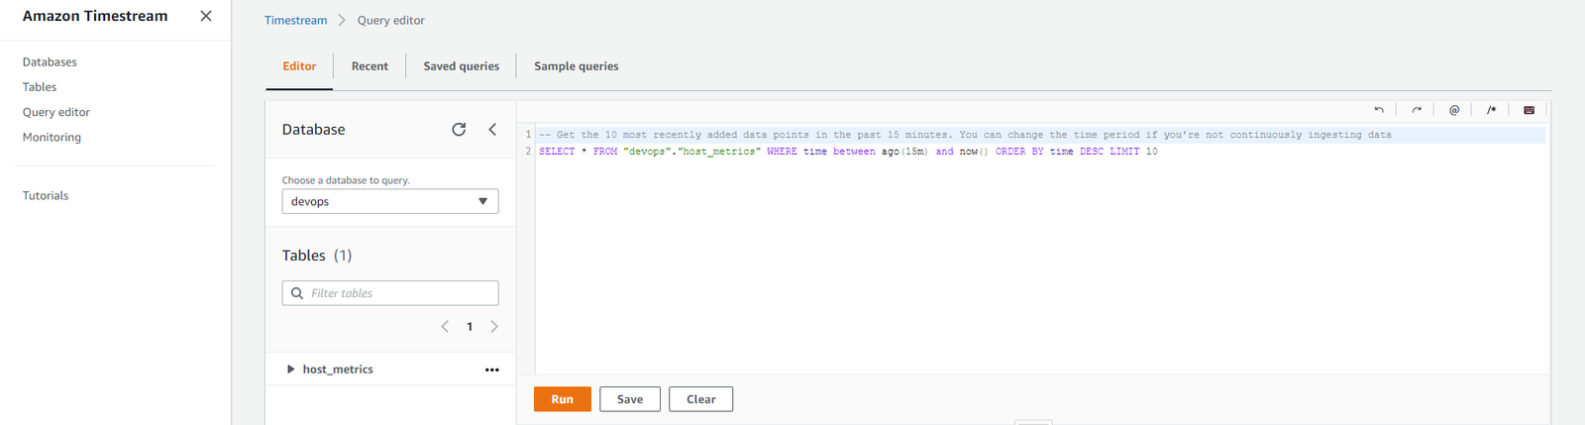This screenshot has height=425, width=1585.
Task: Open keyboard shortcuts icon in editor toolbar
Action: (x=1529, y=110)
